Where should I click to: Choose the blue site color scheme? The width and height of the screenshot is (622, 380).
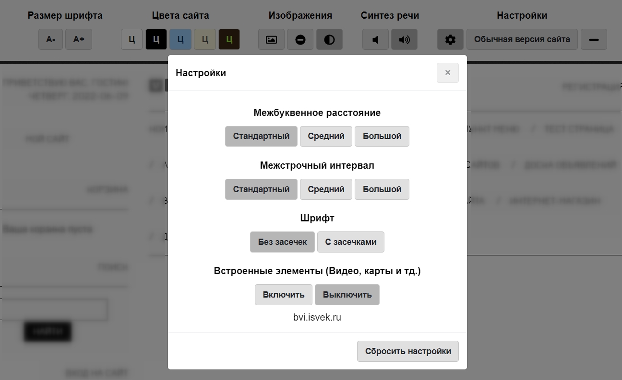pos(180,39)
